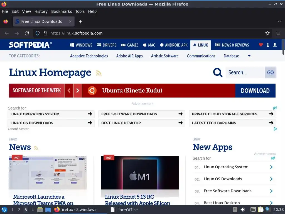Open Firefox View pinned icon in tab bar
This screenshot has height=214, width=285.
[6, 21]
